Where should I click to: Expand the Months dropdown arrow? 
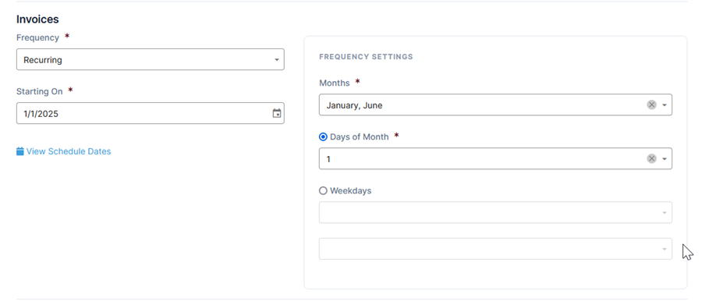click(x=665, y=105)
